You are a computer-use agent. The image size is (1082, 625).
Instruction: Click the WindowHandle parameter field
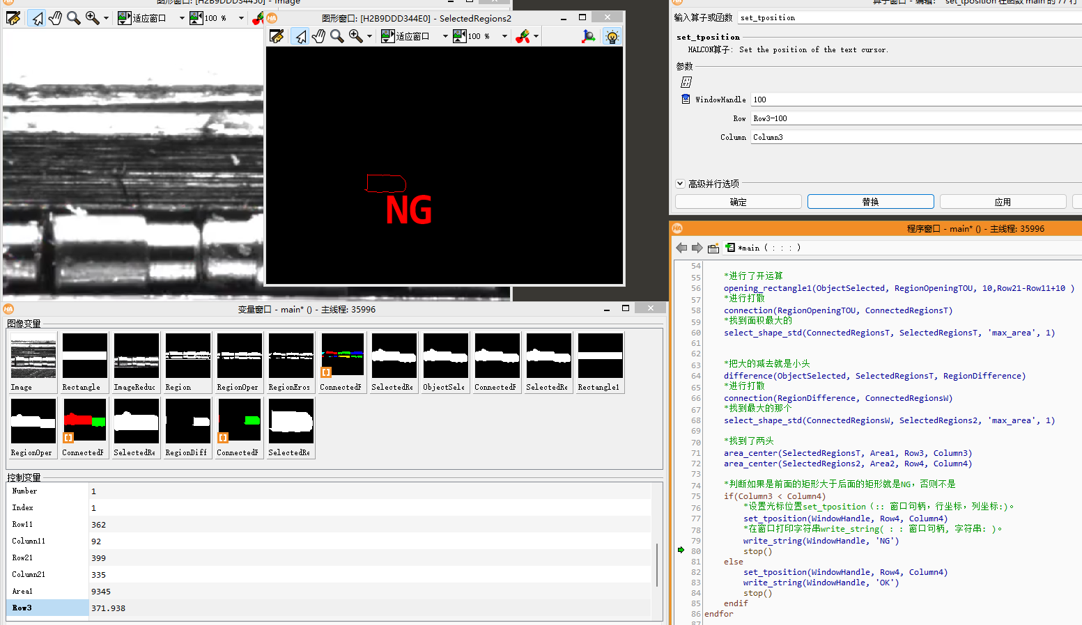916,100
